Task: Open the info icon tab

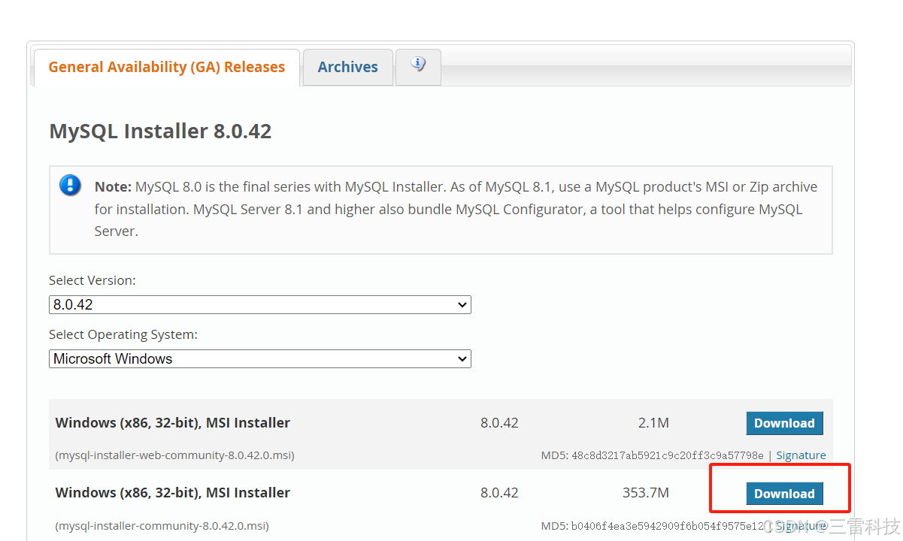Action: [418, 66]
